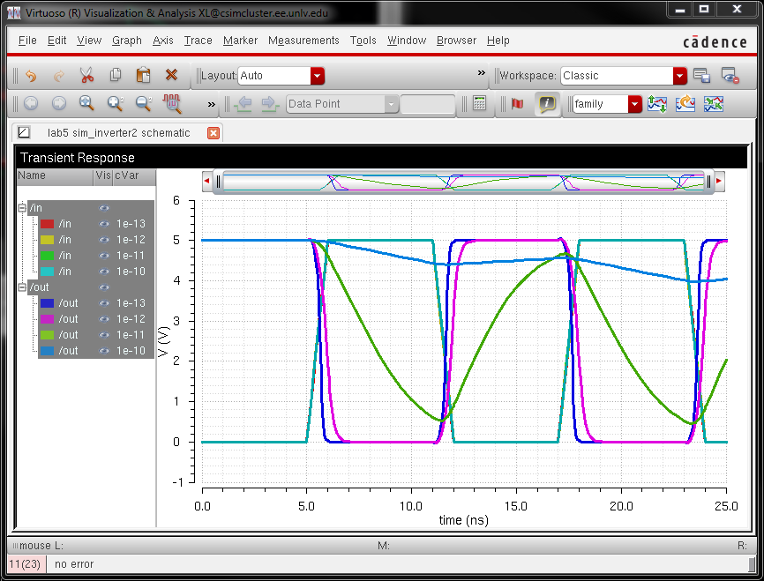The height and width of the screenshot is (581, 764).
Task: Click the Paste clipboard icon
Action: pos(143,76)
